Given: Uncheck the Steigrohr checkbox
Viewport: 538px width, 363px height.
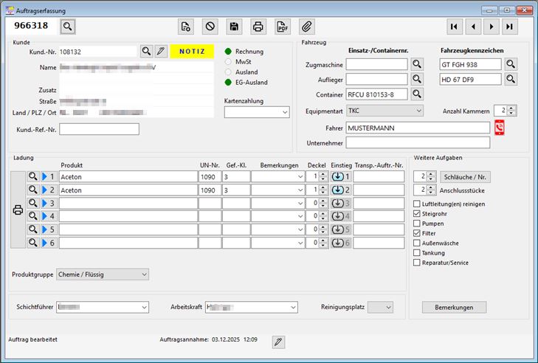Looking at the screenshot, I should tap(418, 213).
